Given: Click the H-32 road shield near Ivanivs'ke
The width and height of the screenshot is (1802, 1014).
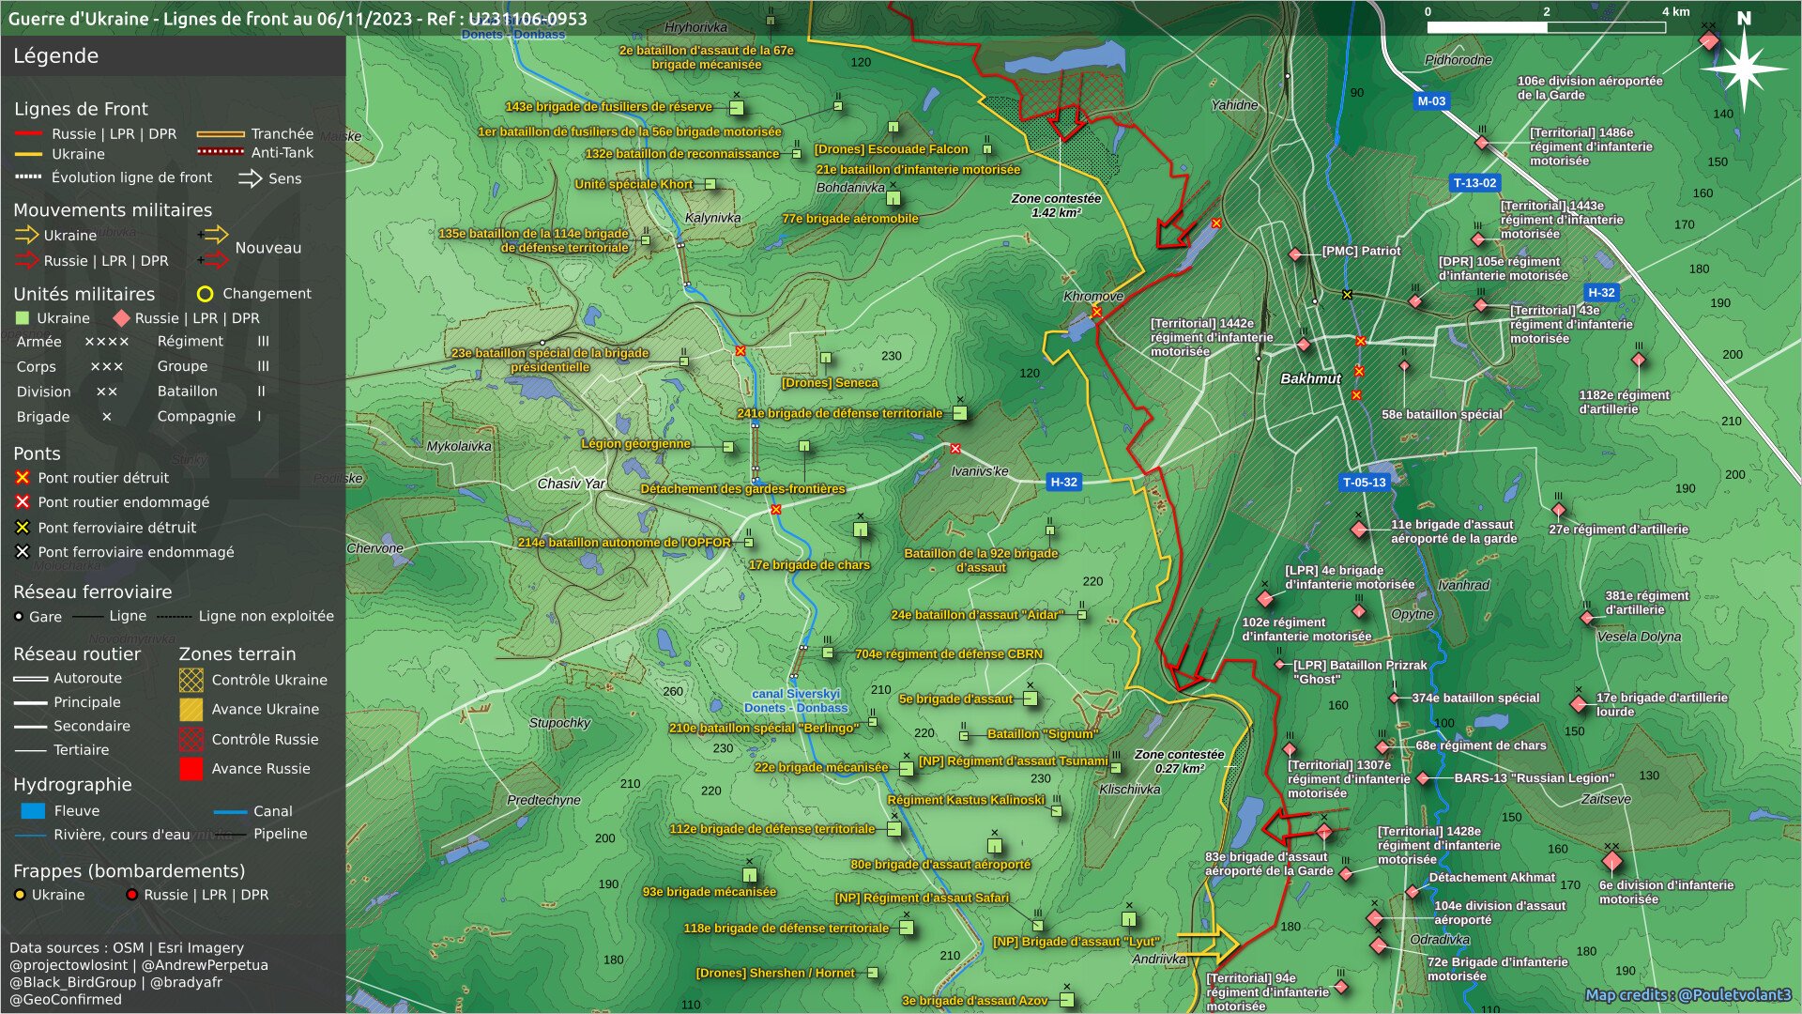Looking at the screenshot, I should (1063, 482).
